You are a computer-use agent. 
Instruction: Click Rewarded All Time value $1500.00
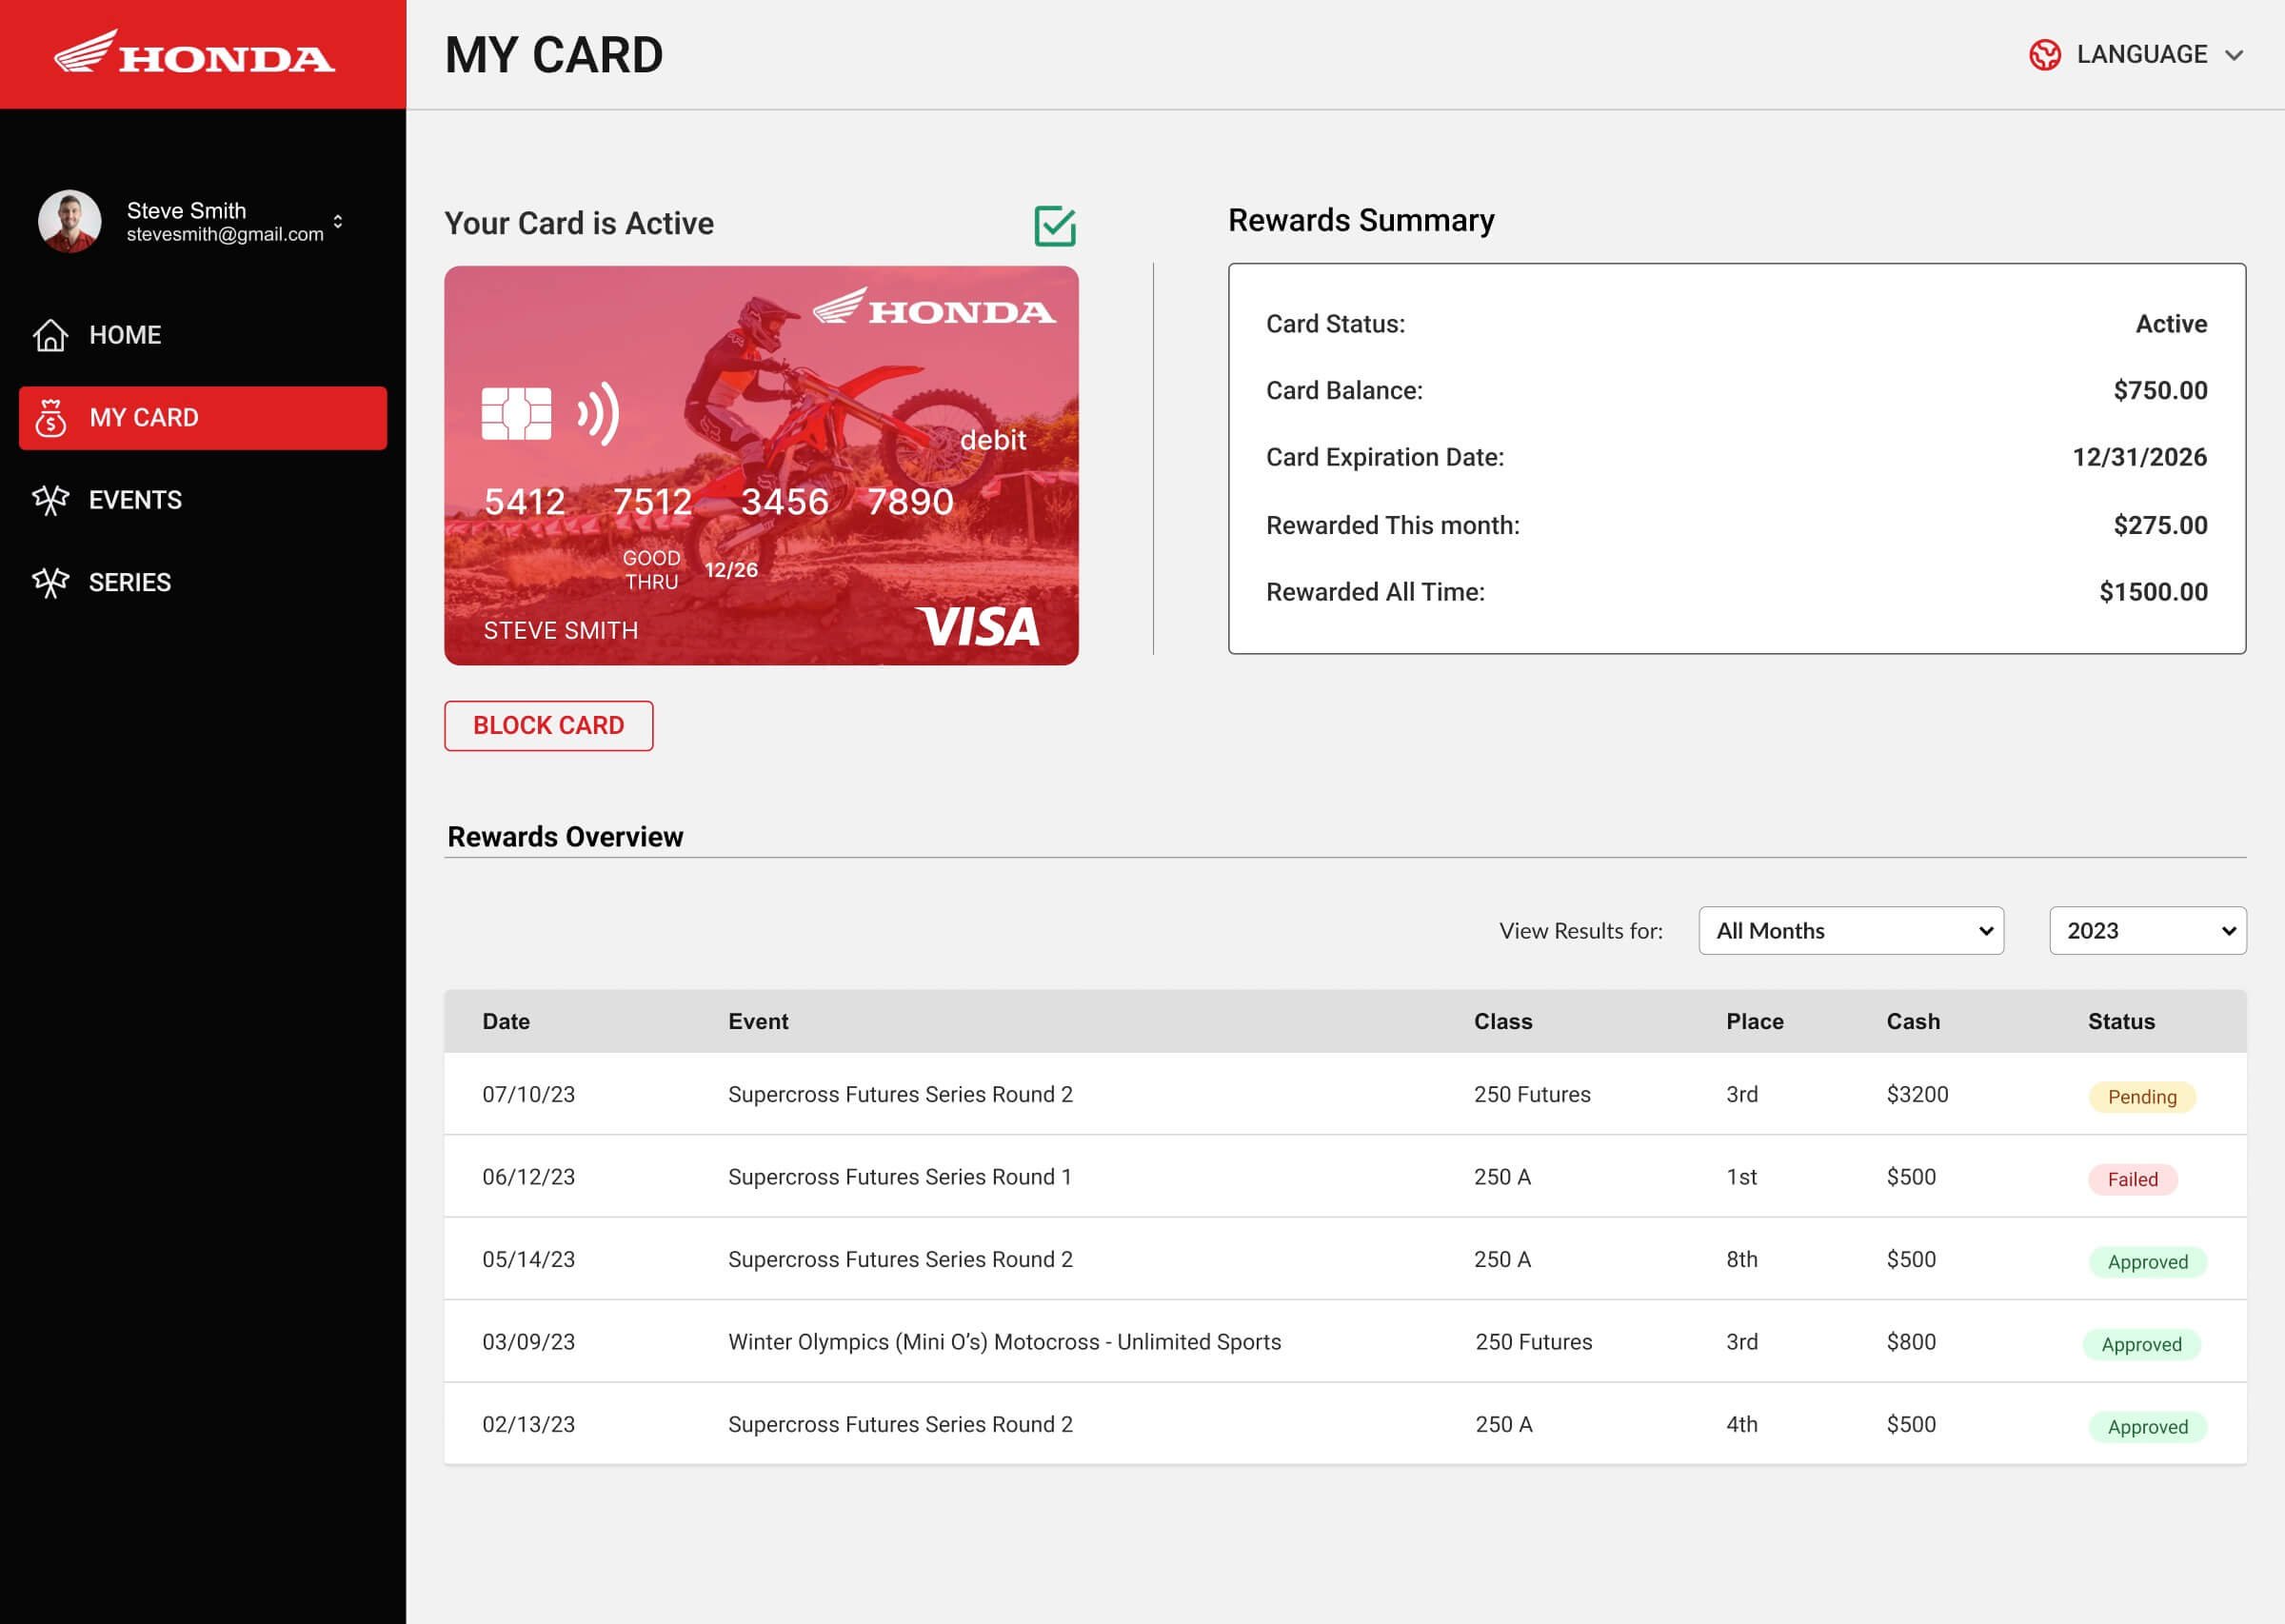[2154, 592]
